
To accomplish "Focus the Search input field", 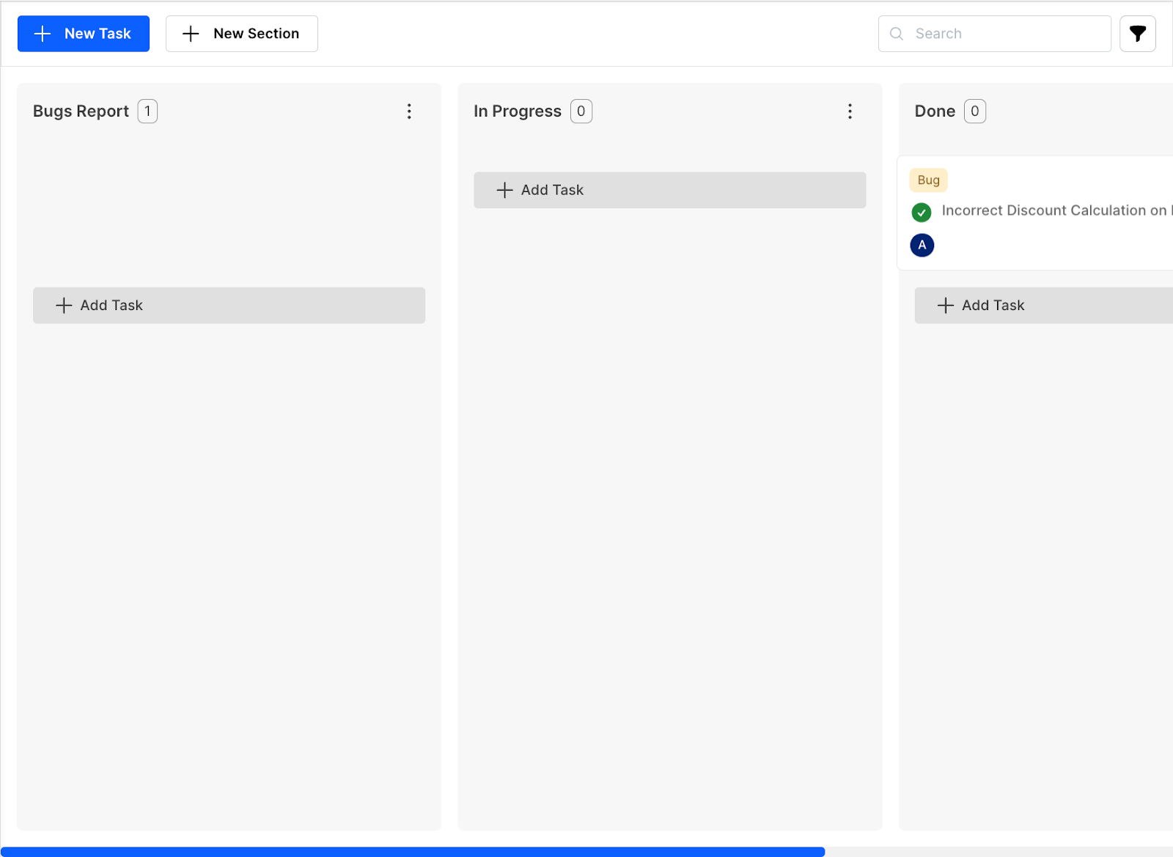I will click(x=995, y=34).
